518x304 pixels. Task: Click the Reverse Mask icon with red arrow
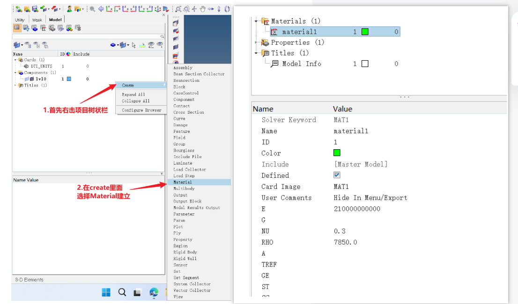[176, 31]
